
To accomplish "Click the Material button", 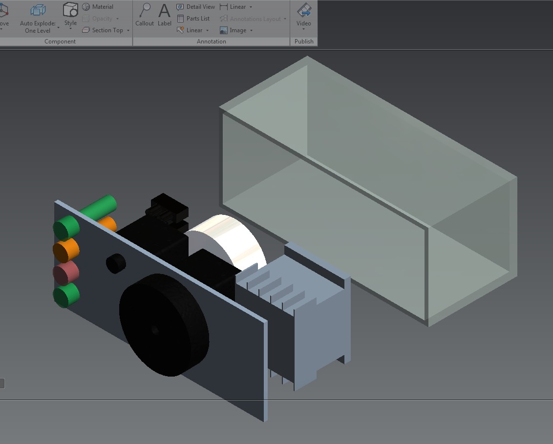I will 98,7.
